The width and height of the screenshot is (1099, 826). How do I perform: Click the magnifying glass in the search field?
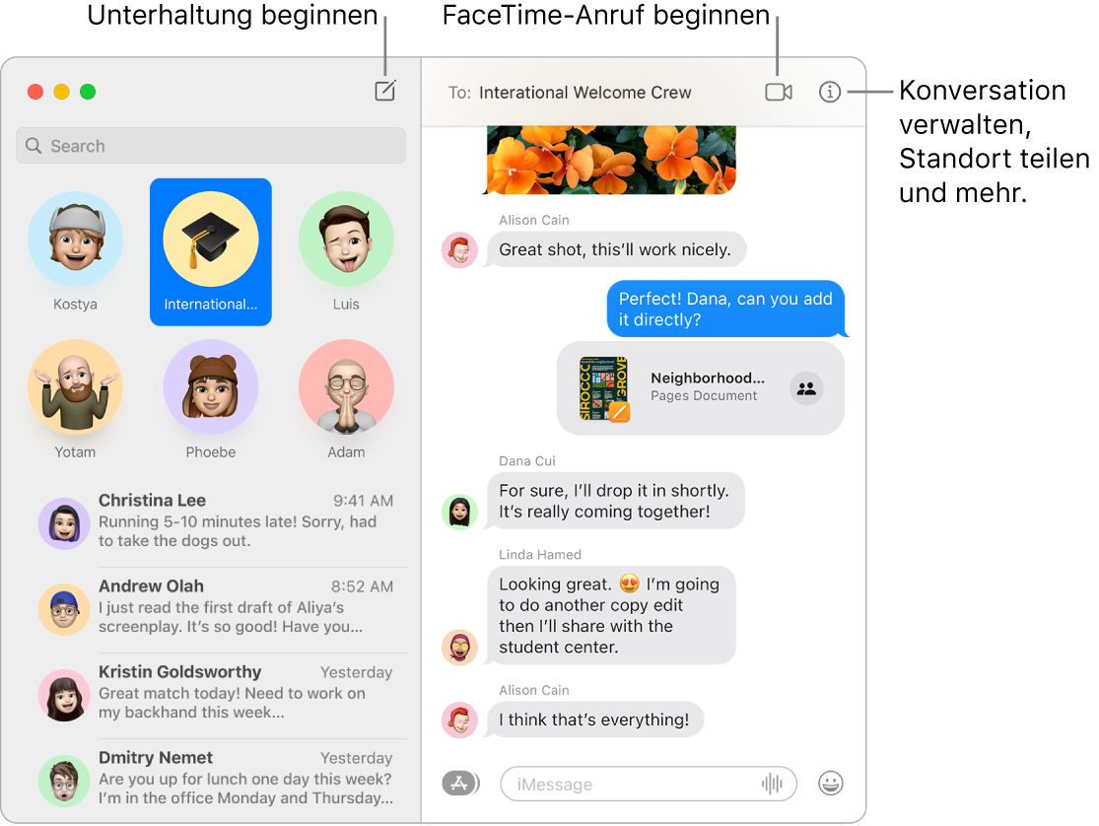34,145
